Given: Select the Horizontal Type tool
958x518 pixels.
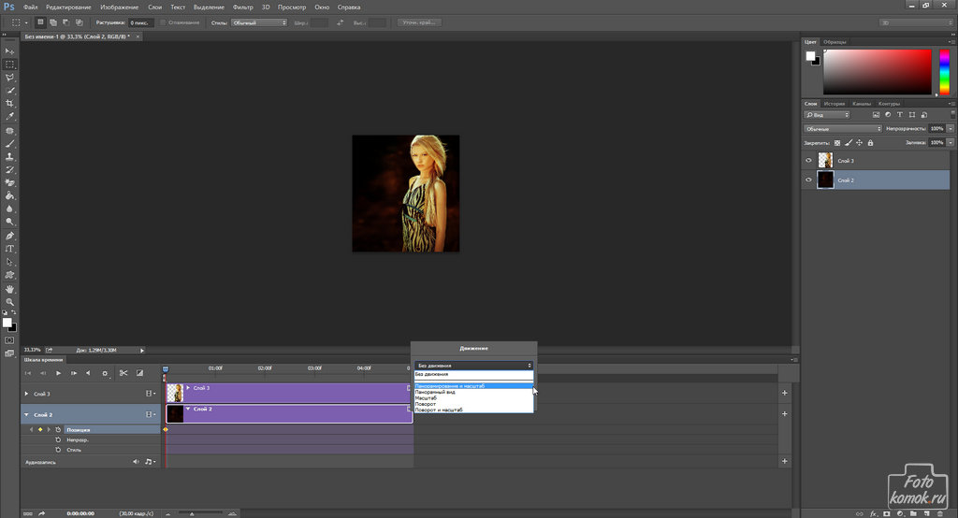Looking at the screenshot, I should point(9,250).
